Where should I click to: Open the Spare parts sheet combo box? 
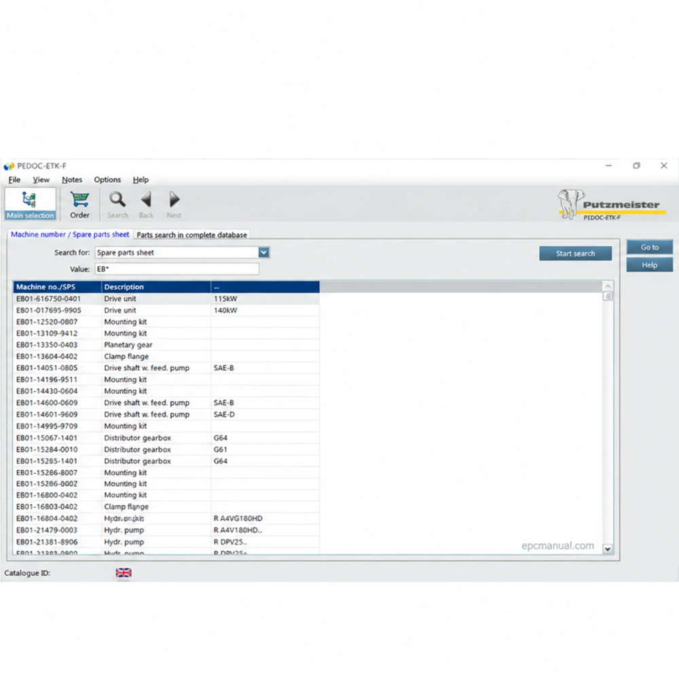tap(182, 253)
